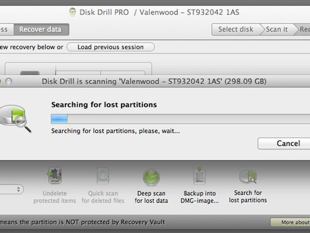Click the Quick scan for deleted files icon
Image resolution: width=310 pixels, height=233 pixels.
coord(103,176)
